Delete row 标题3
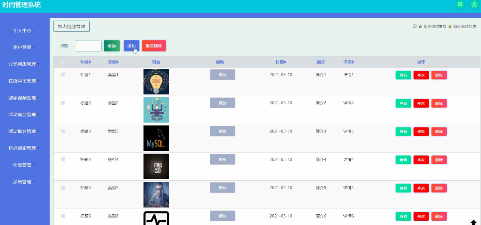The width and height of the screenshot is (481, 225). 439,131
